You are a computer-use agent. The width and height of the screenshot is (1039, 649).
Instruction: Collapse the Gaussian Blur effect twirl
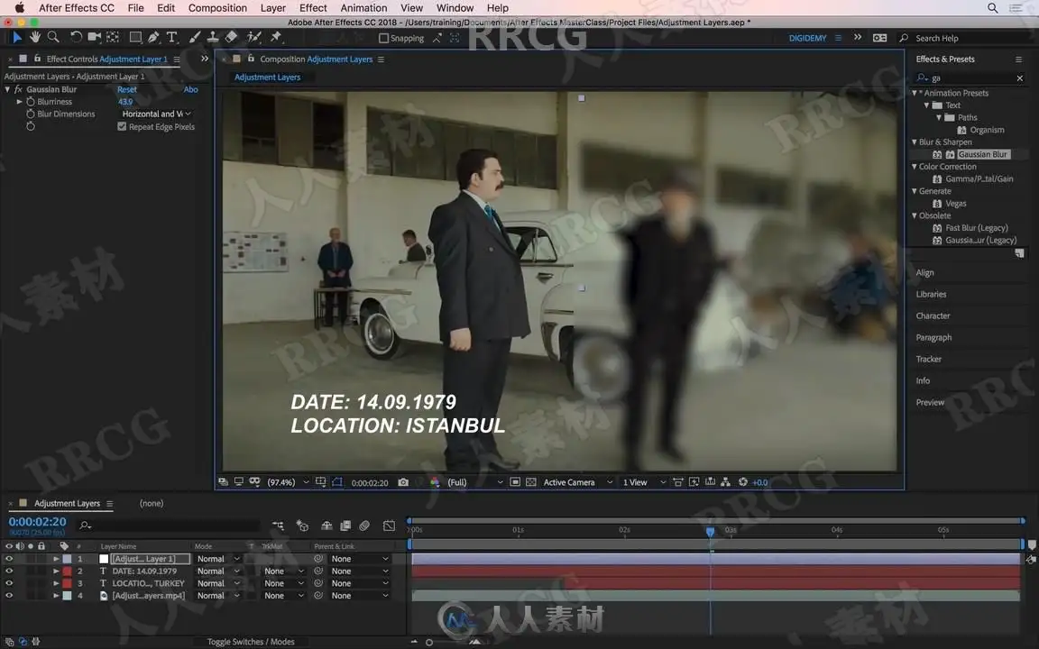[x=7, y=89]
